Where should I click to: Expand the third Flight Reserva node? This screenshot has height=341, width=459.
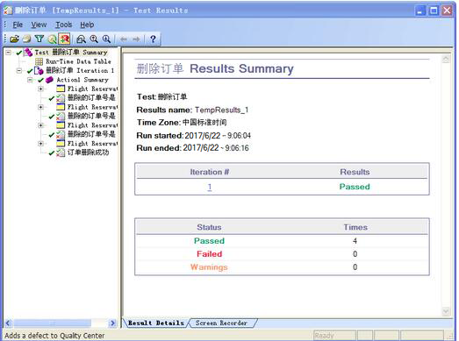[x=41, y=125]
